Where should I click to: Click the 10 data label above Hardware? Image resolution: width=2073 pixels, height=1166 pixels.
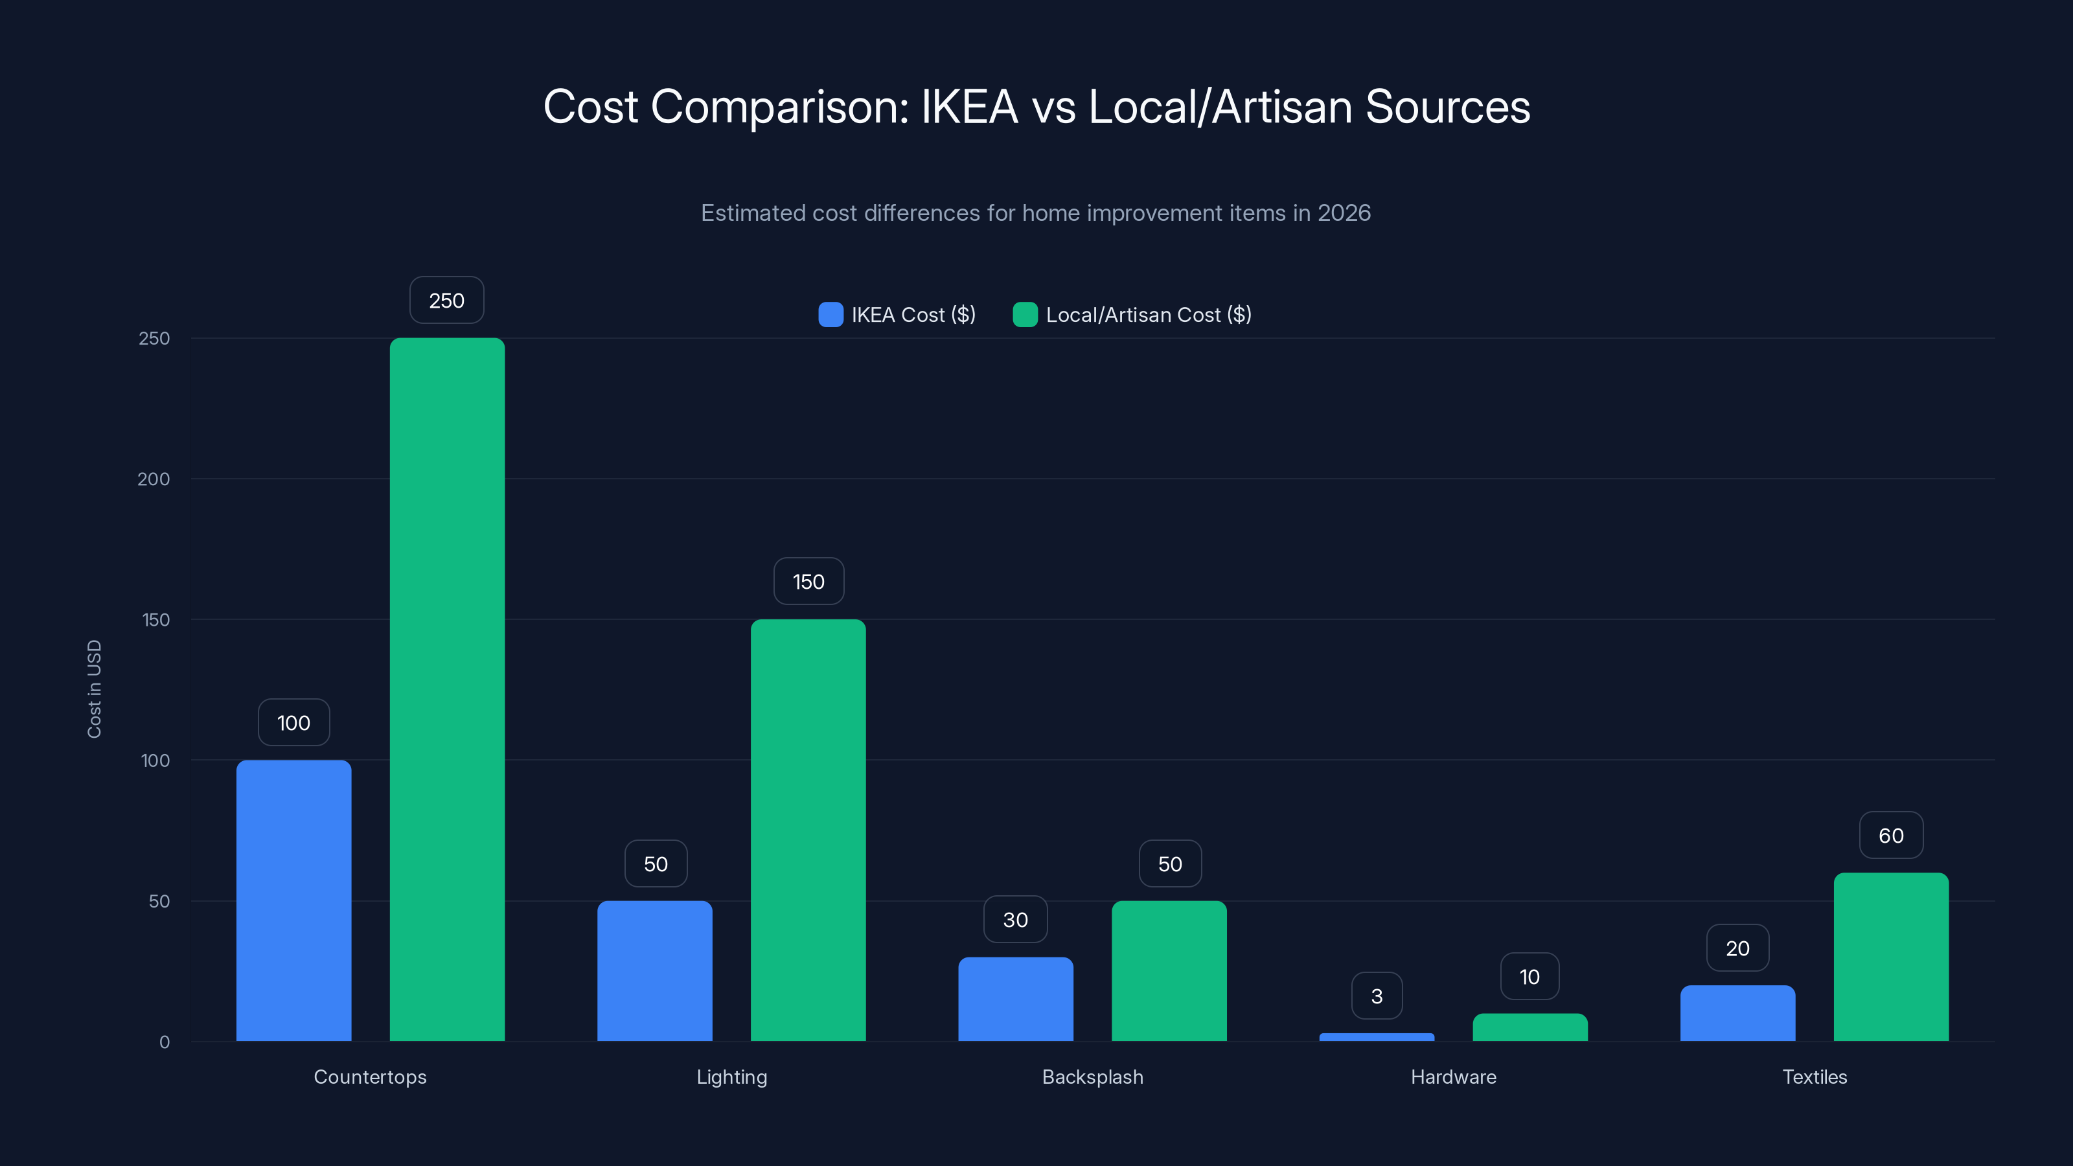(x=1529, y=976)
